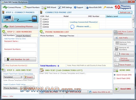Viewport: 136px width, 100px height.
Task: Click the Add Prefix button
Action: 124,38
